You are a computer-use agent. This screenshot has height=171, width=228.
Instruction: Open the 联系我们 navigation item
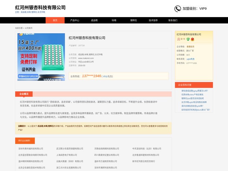click(x=173, y=20)
